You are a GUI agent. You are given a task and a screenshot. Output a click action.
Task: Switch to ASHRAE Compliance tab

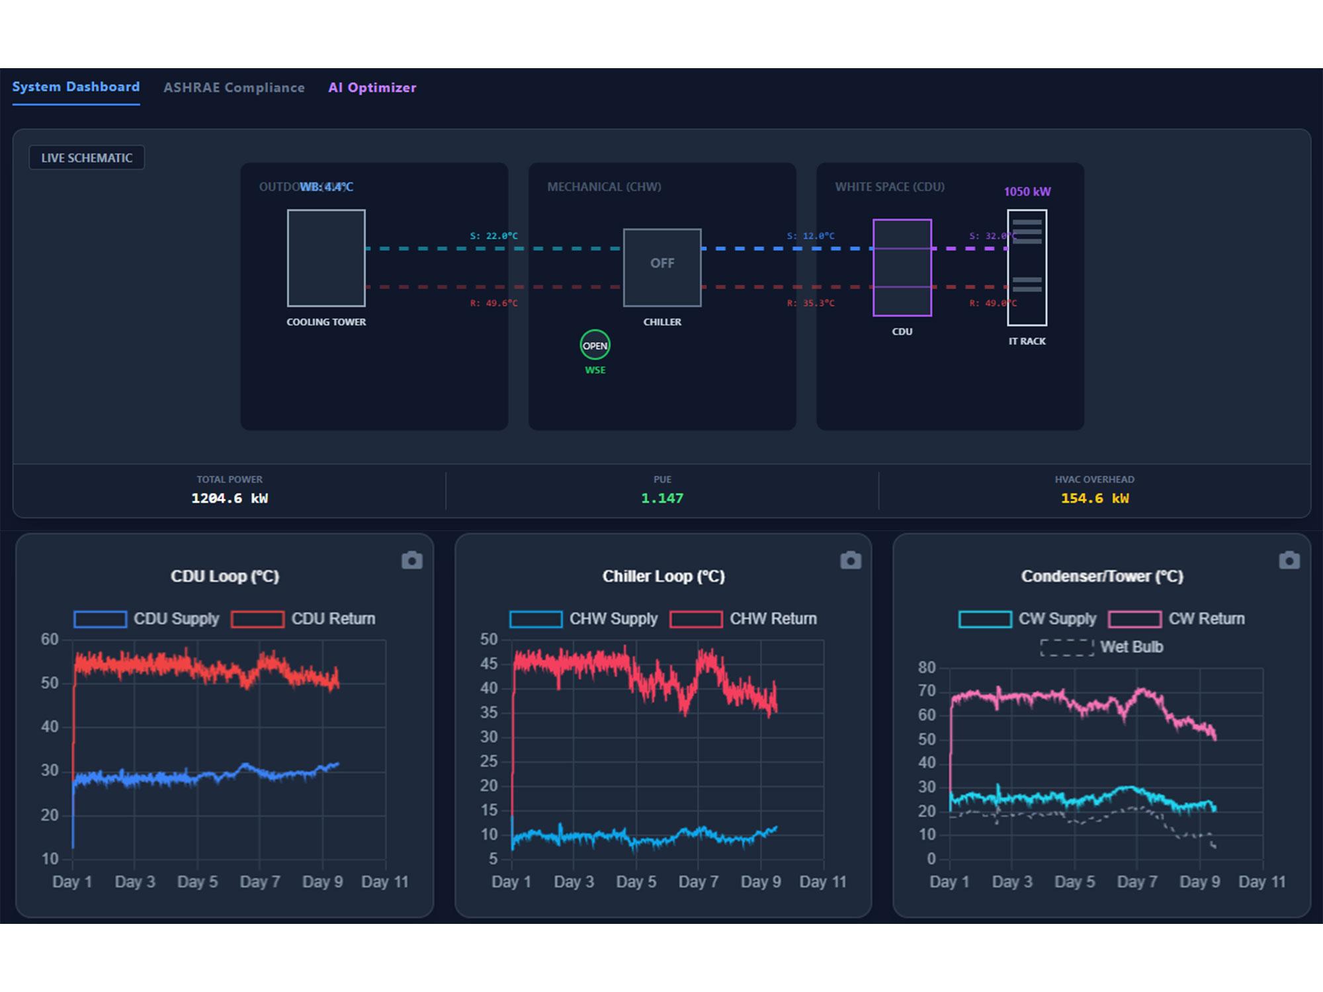234,87
